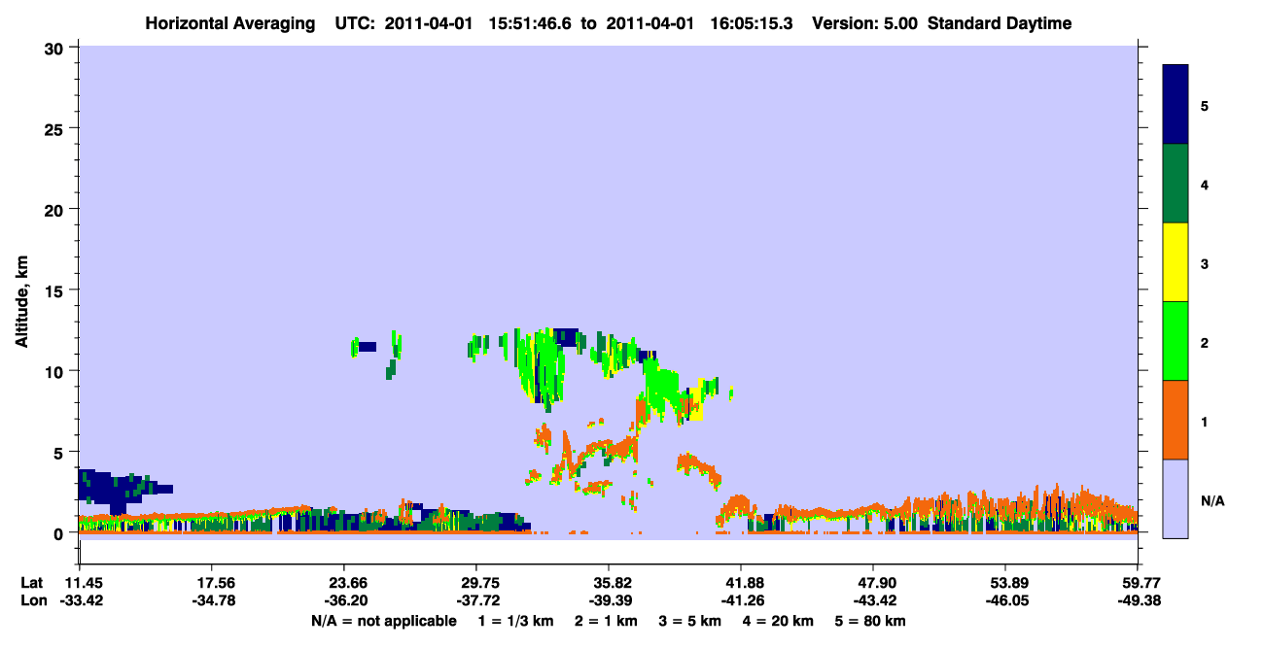
Task: Click the altitude tick label 5
Action: pyautogui.click(x=60, y=452)
